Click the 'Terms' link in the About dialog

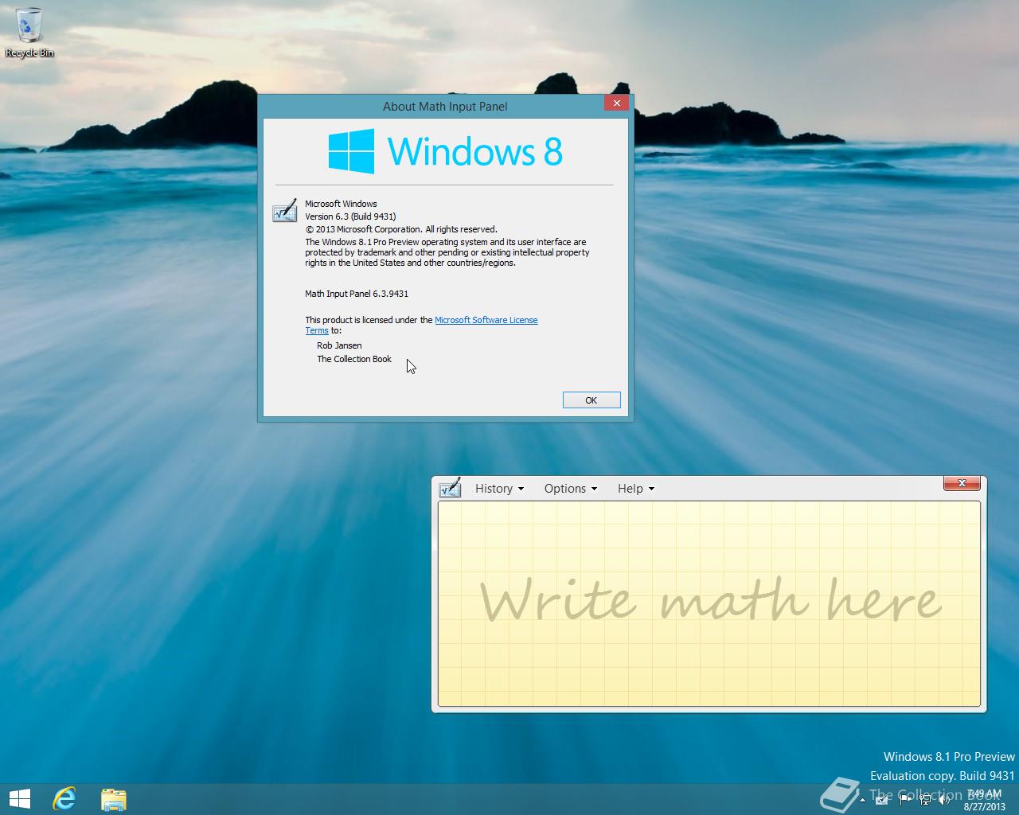(x=317, y=330)
